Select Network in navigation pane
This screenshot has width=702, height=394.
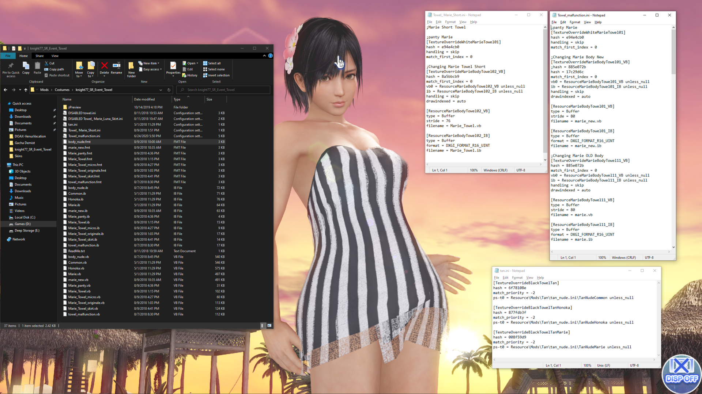(19, 240)
